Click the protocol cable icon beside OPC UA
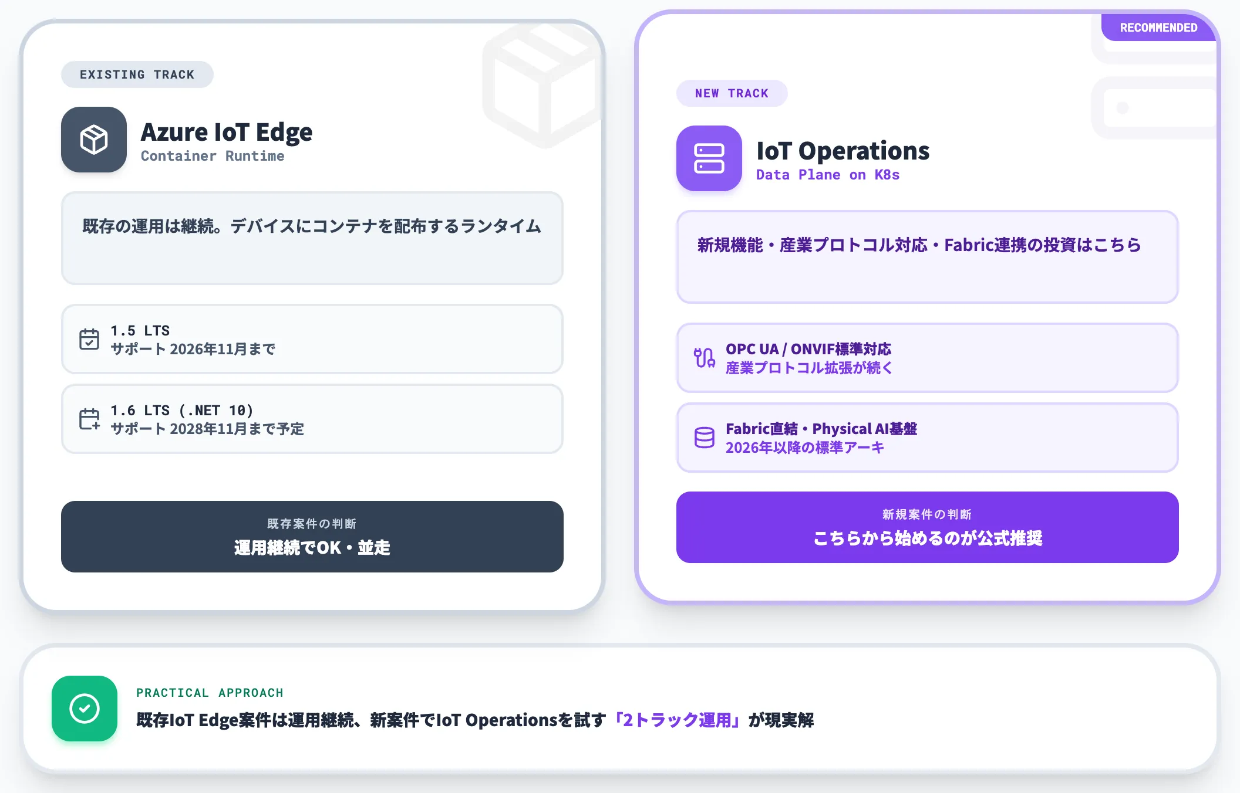 coord(705,358)
